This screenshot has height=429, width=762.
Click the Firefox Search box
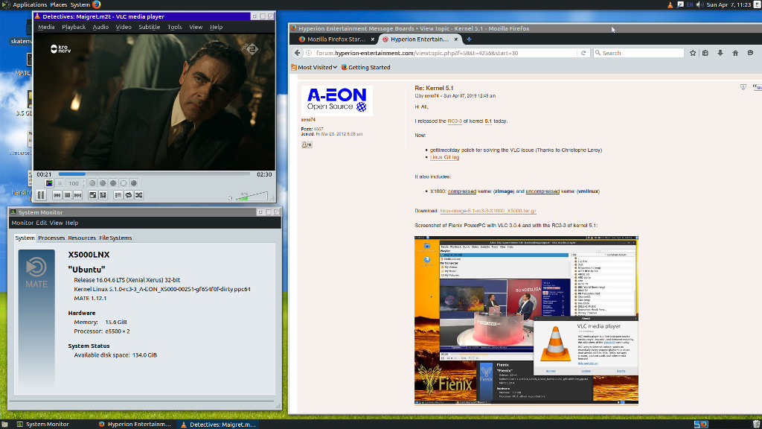[638, 53]
